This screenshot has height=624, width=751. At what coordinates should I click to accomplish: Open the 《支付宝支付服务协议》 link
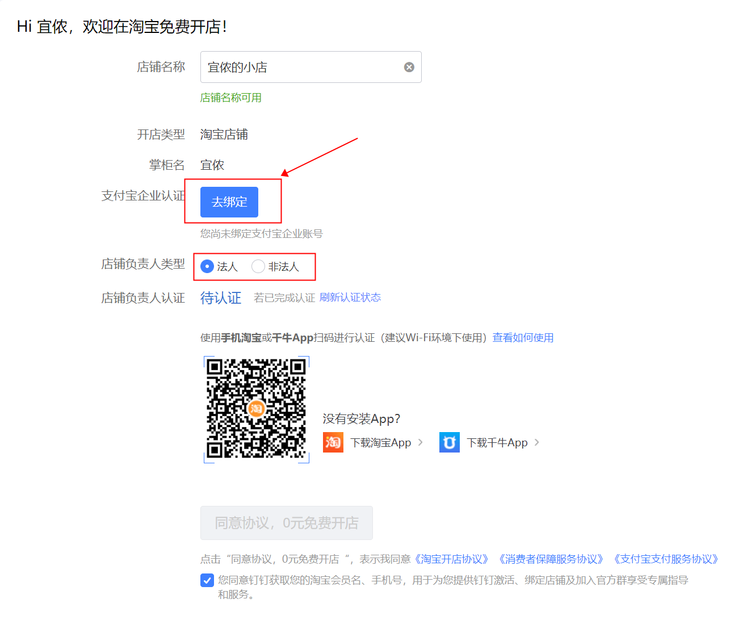(666, 559)
